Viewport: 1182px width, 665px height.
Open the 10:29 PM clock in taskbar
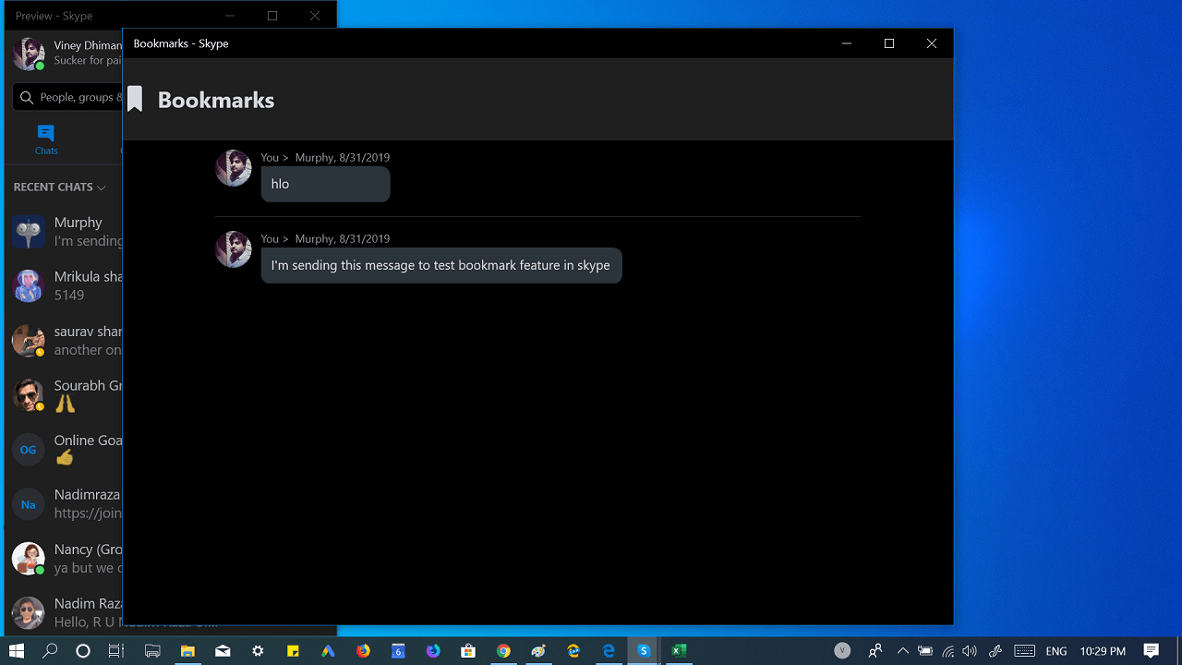coord(1104,651)
